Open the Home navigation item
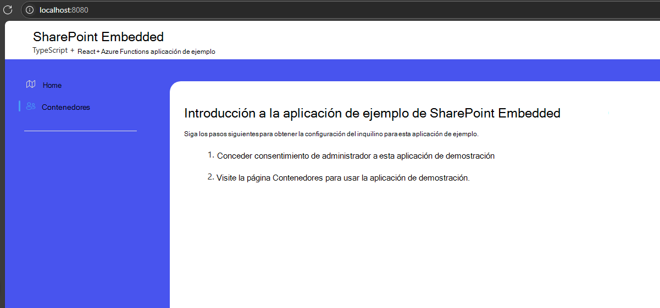660x308 pixels. tap(52, 85)
